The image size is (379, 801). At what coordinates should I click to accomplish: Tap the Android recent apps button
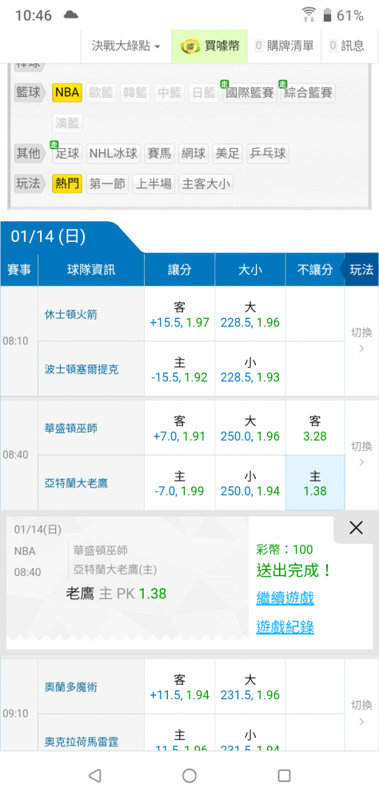tap(284, 776)
